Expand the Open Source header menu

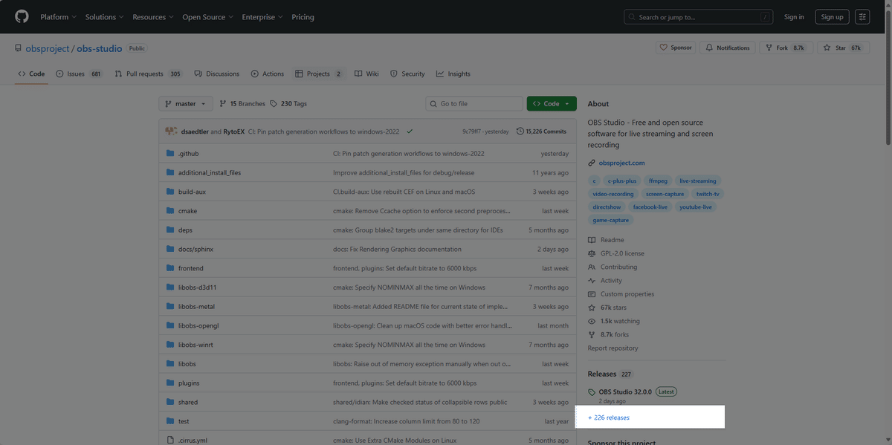[x=207, y=17]
